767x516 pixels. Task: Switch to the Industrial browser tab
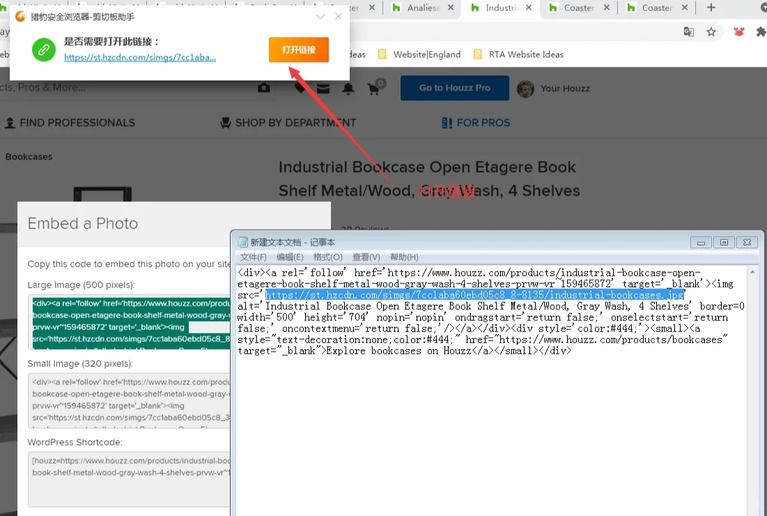[x=502, y=8]
